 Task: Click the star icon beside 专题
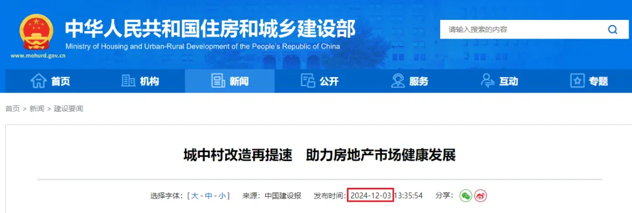tap(577, 81)
